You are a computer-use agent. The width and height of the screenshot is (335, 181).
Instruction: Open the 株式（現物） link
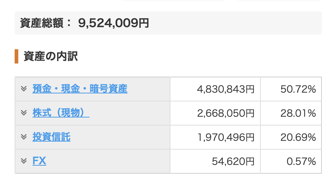coord(61,113)
